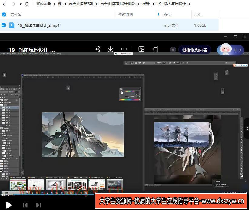Viewport: 249px width, 210px height.
Task: Open the 画无止境7期设计进阶 breadcrumb
Action: pyautogui.click(x=118, y=4)
